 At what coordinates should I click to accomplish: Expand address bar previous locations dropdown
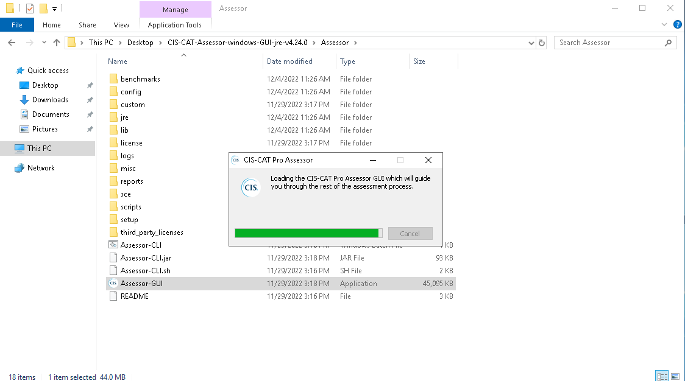(x=531, y=43)
